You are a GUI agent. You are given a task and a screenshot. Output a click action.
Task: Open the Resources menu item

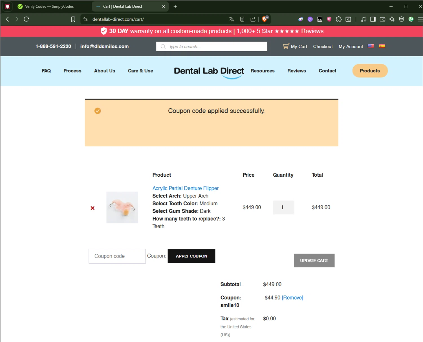(x=263, y=71)
